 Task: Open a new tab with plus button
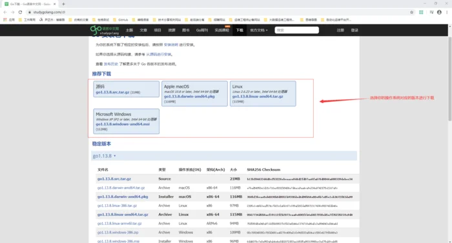[x=63, y=4]
